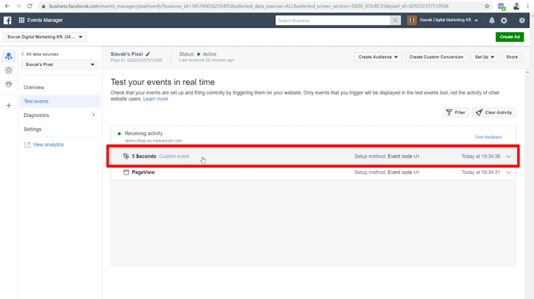Open the Siavak's Pixel selector dropdown
This screenshot has height=299, width=534.
tap(60, 64)
